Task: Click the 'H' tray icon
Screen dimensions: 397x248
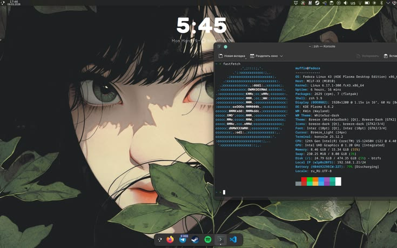Action: pyautogui.click(x=310, y=3)
